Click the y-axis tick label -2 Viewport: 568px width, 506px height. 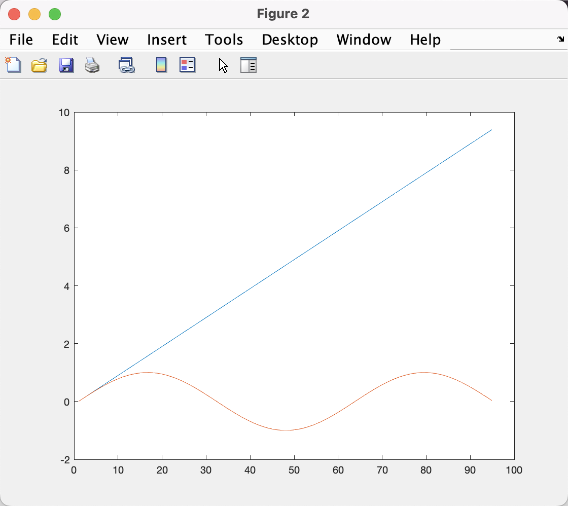[x=65, y=460]
